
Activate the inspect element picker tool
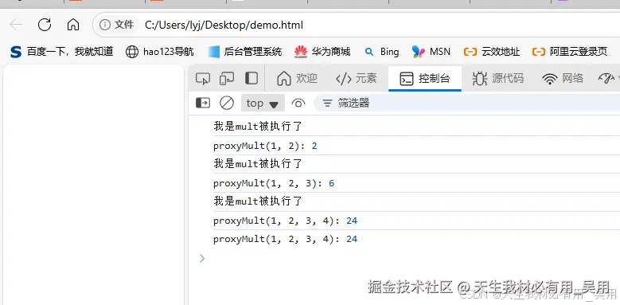tap(203, 78)
